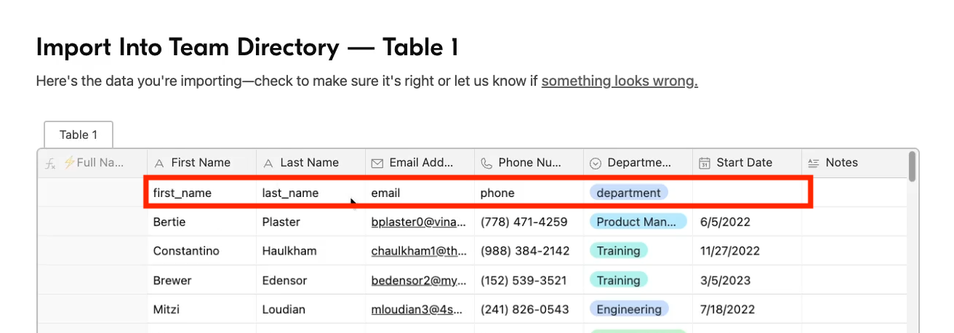Screen dimensions: 954x333
Task: Click the "Loudian" cell
Action: pos(310,309)
